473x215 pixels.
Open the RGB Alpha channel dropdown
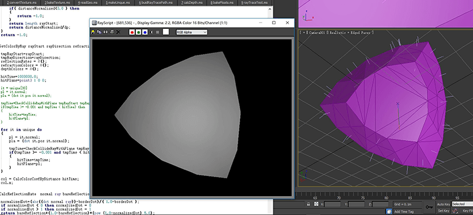(192, 32)
